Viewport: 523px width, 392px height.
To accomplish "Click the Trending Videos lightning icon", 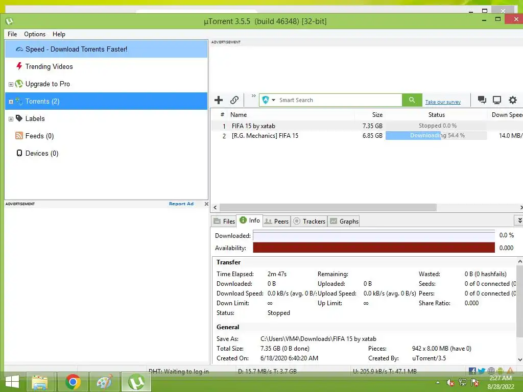I will click(x=19, y=66).
